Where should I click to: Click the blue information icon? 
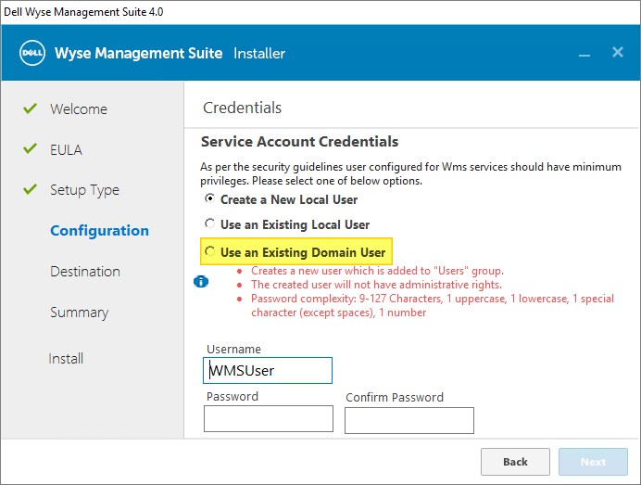tap(200, 281)
